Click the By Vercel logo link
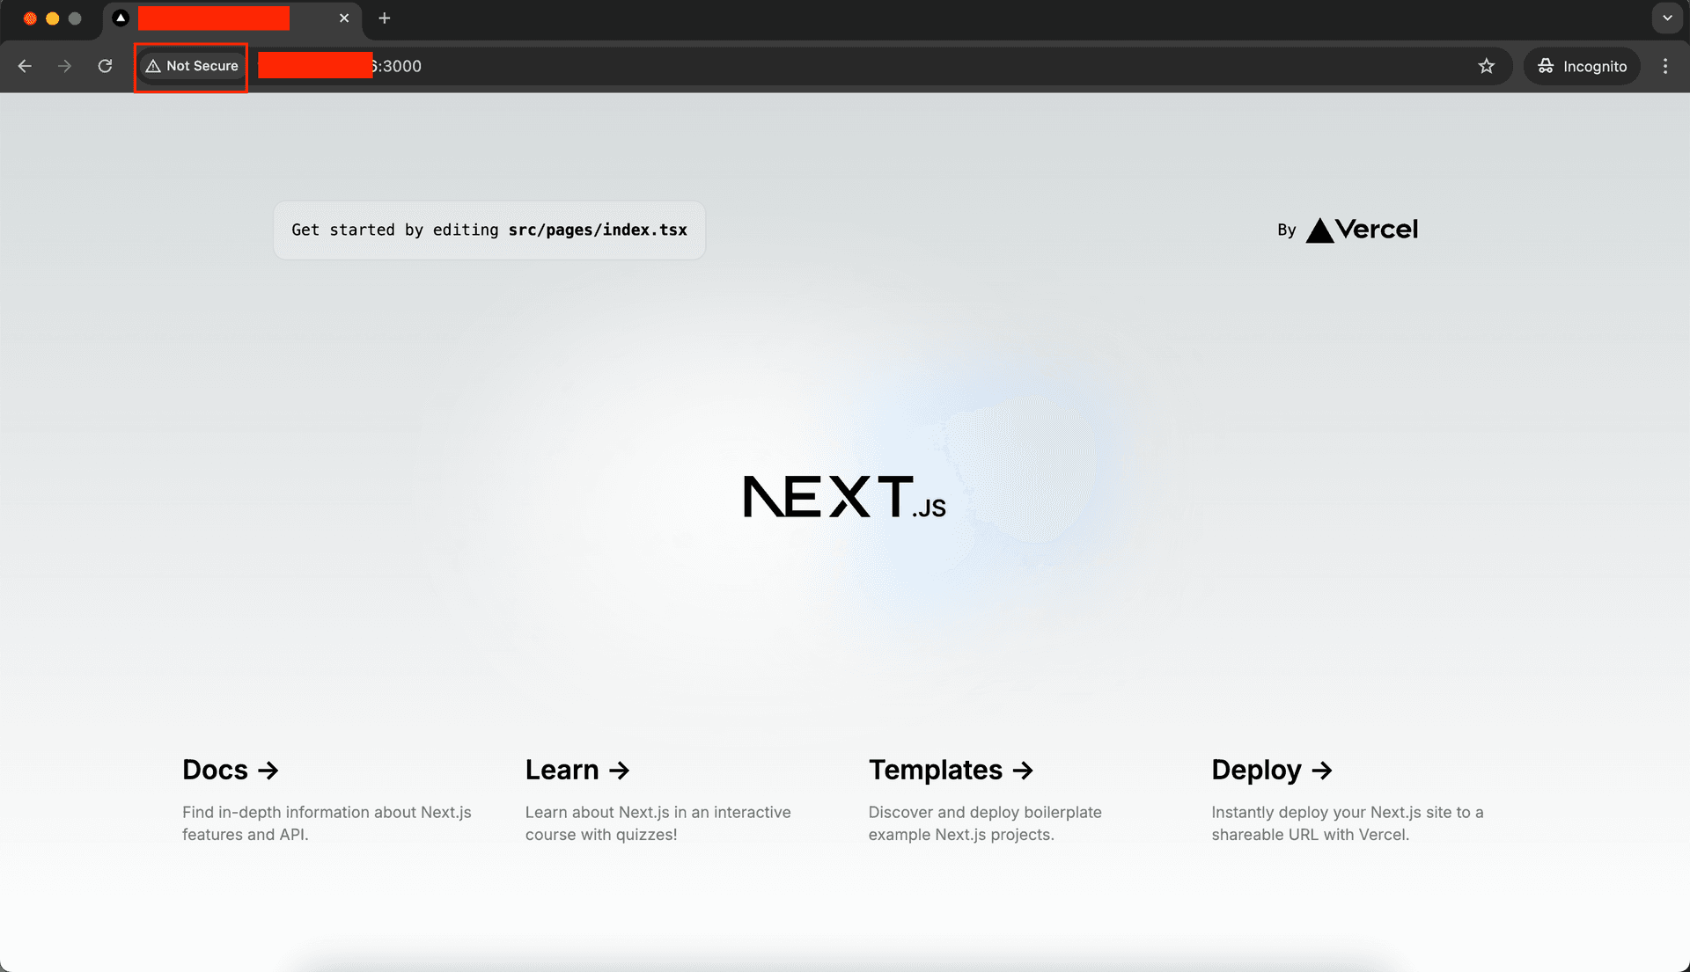Image resolution: width=1690 pixels, height=972 pixels. [1348, 230]
